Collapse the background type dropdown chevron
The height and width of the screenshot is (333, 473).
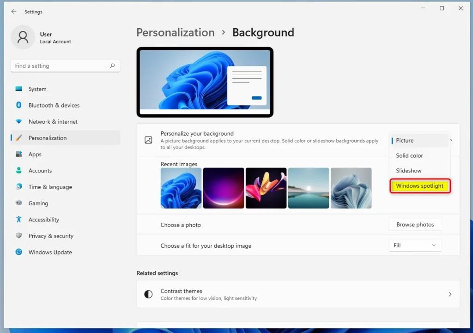(x=452, y=140)
